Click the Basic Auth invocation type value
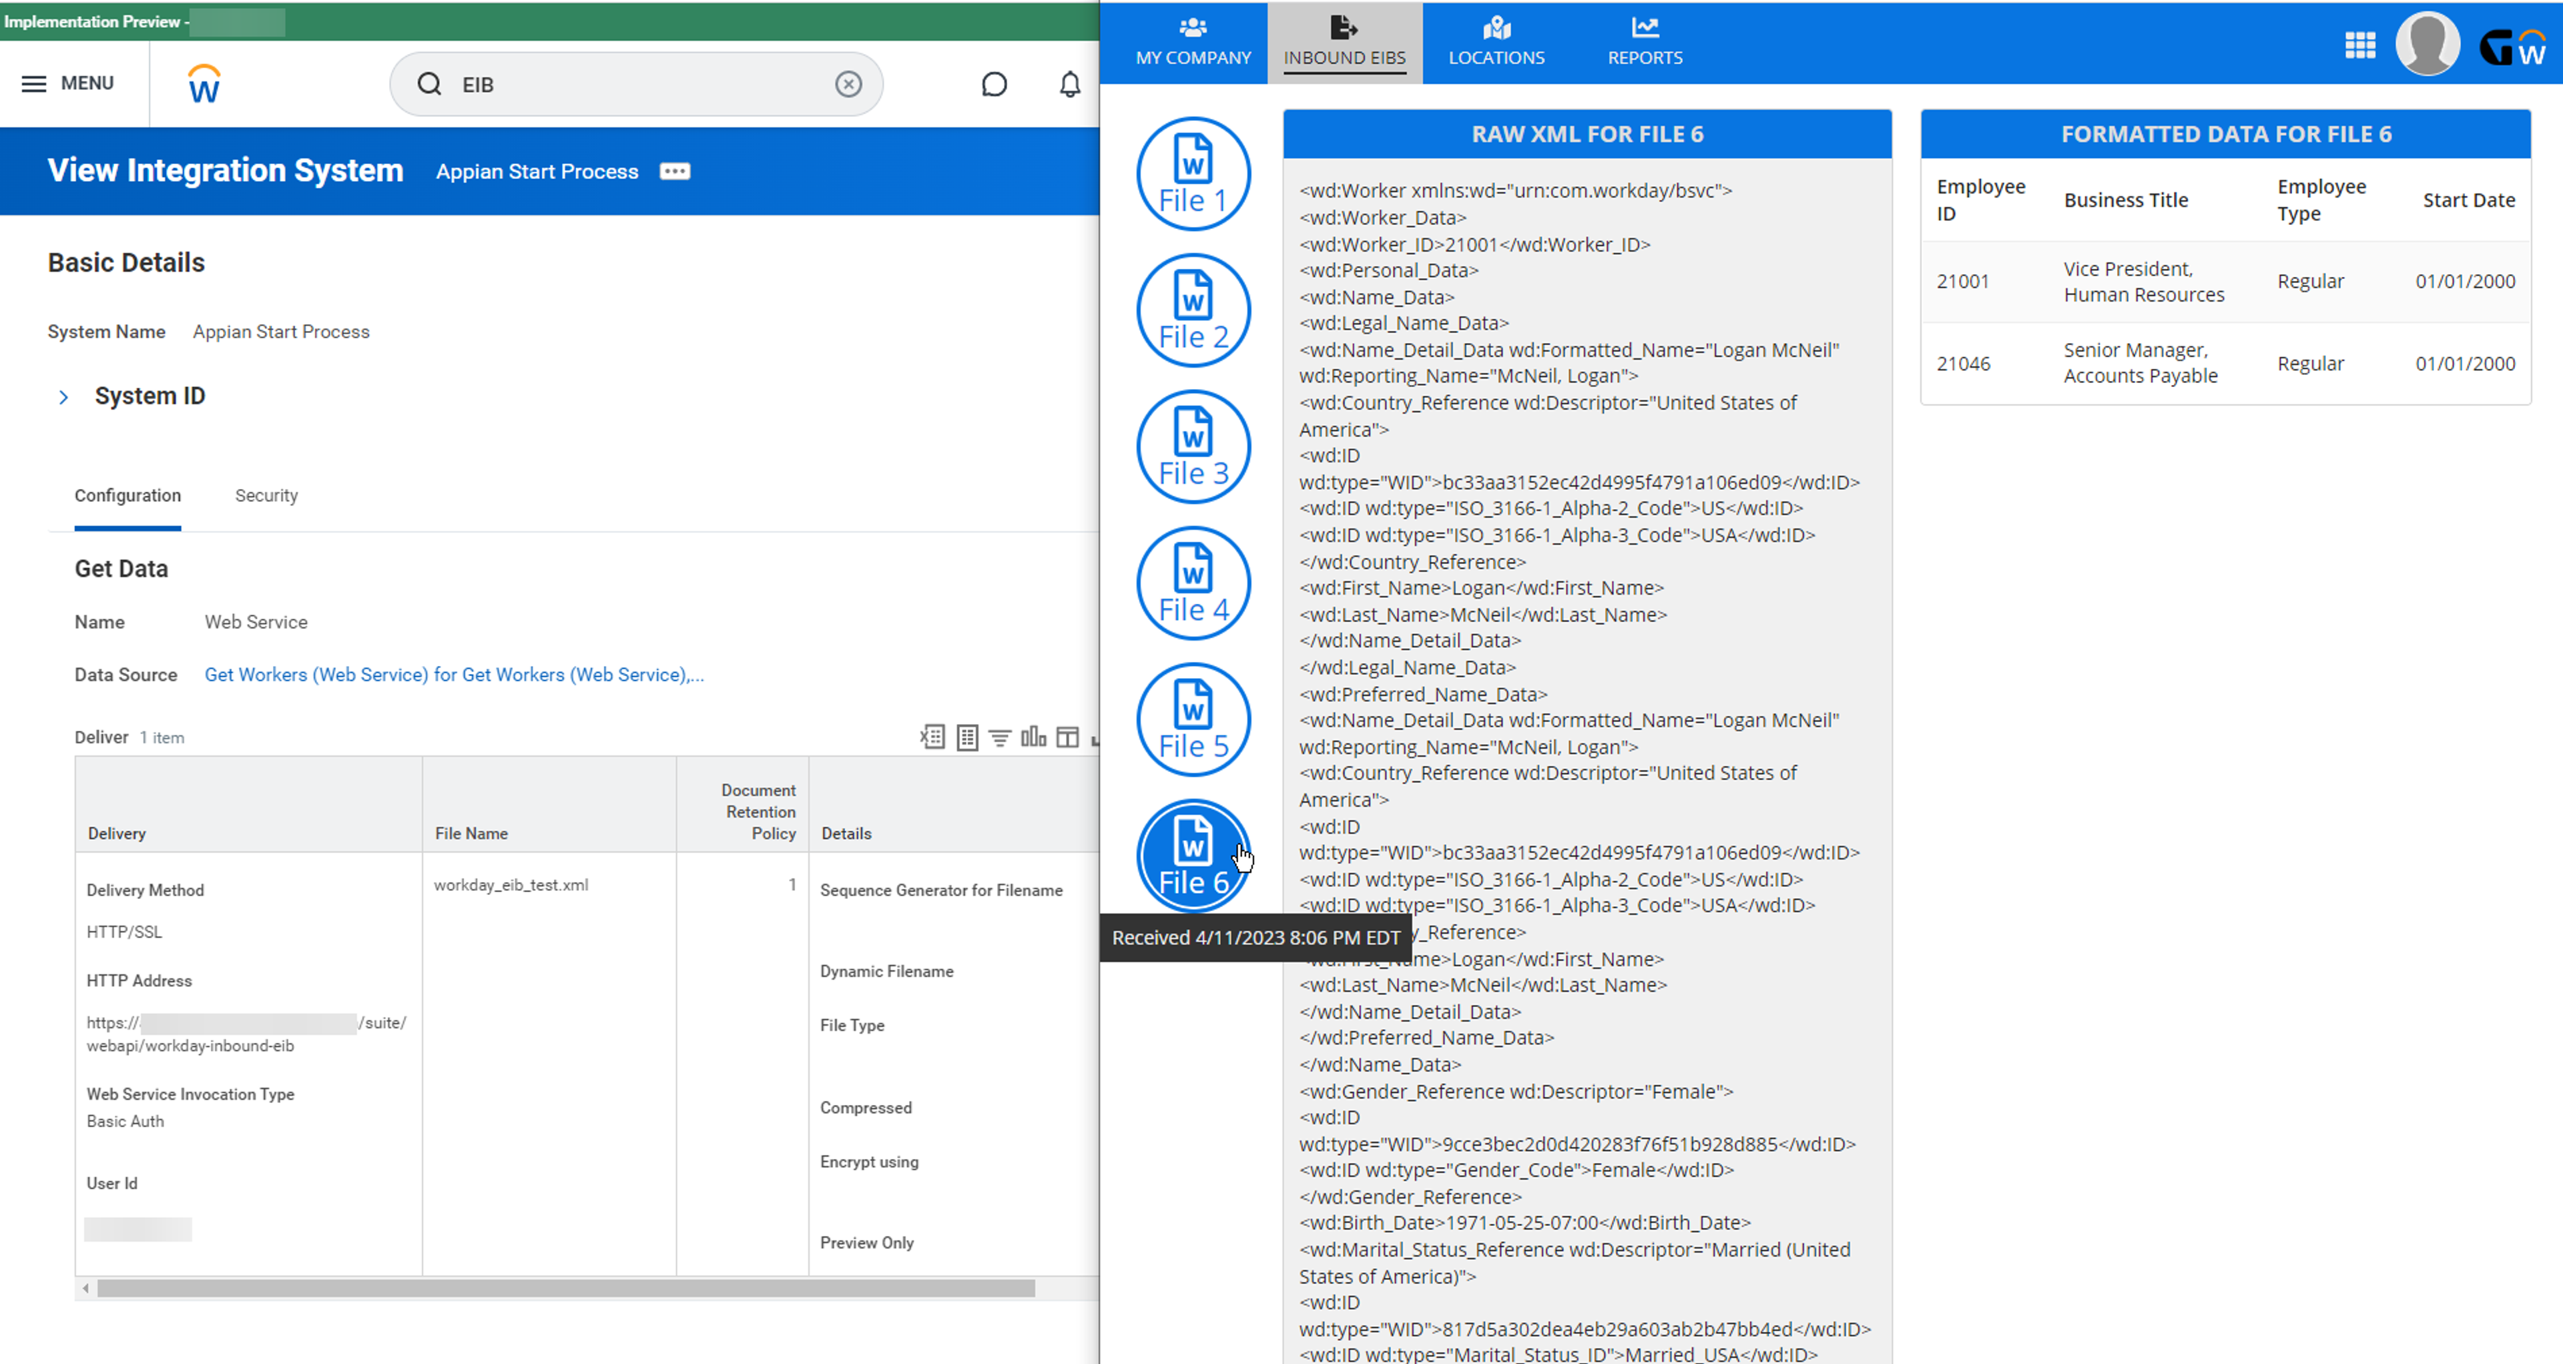Viewport: 2563px width, 1364px height. [125, 1121]
